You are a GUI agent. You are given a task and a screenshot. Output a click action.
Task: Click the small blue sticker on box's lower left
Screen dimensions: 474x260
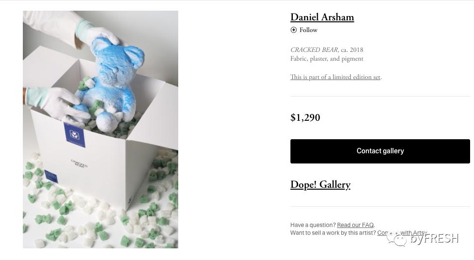pos(51,177)
